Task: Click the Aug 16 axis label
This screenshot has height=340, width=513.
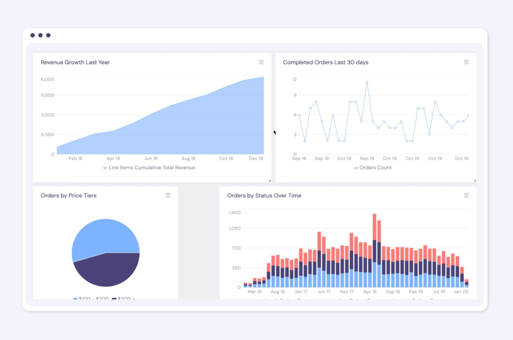Action: pyautogui.click(x=278, y=292)
